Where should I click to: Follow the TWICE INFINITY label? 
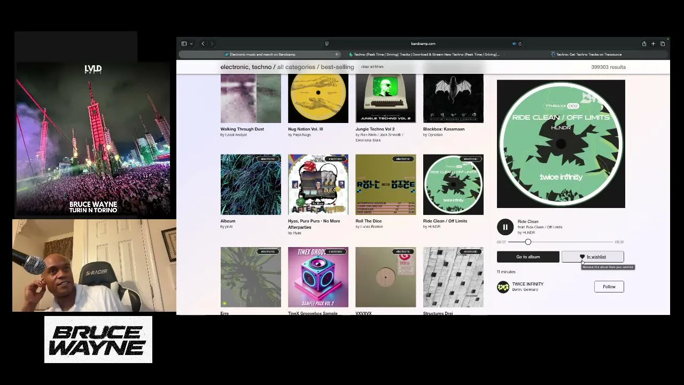click(x=609, y=287)
